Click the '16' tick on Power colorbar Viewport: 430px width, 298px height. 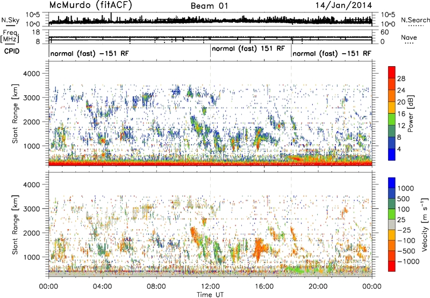coord(401,114)
